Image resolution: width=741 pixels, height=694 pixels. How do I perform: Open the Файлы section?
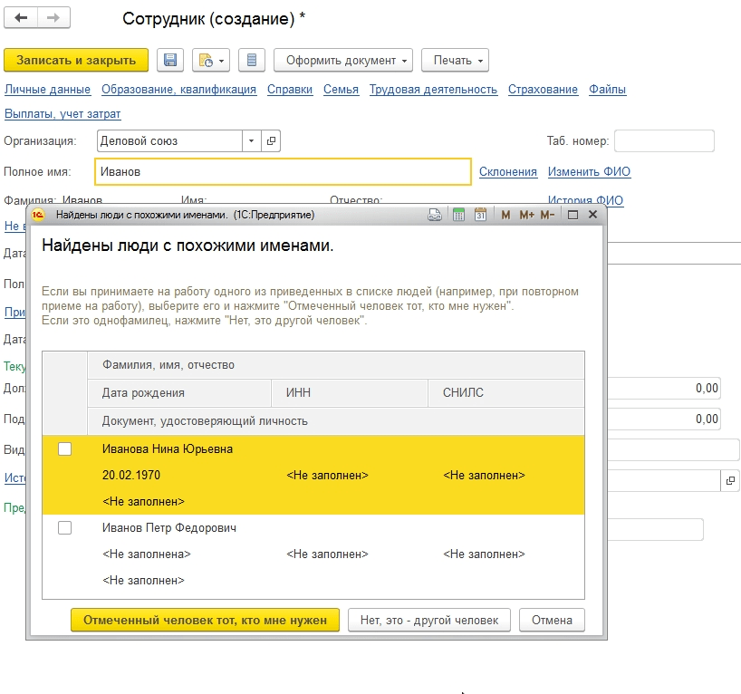(607, 90)
